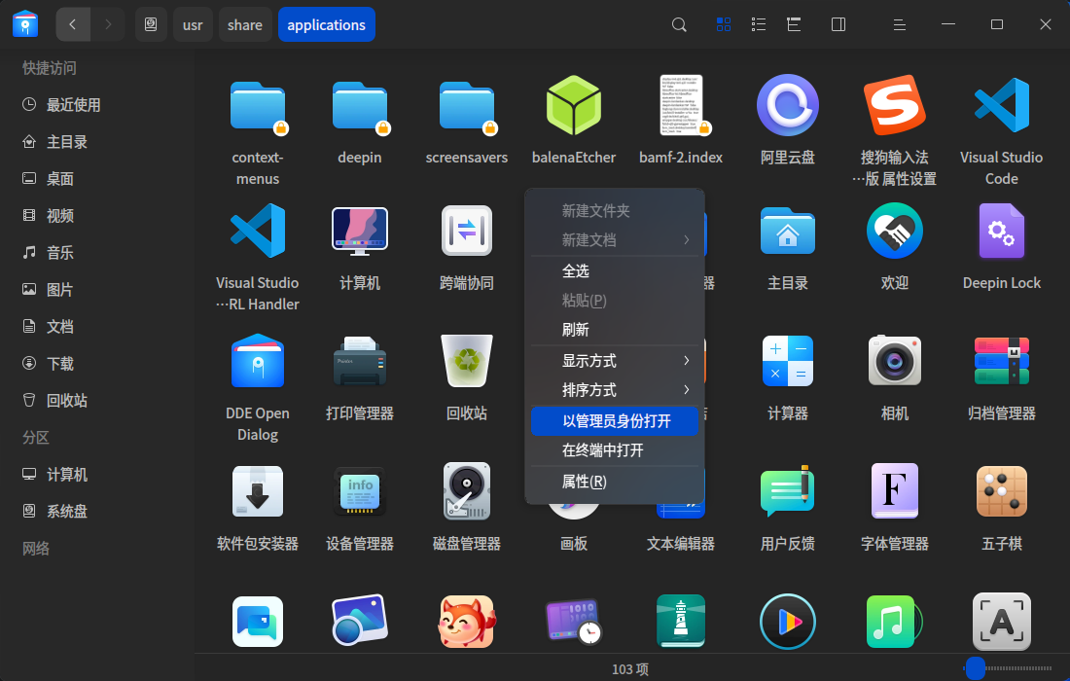Select the Visual Studio URL Handler icon
Viewport: 1070px width, 681px height.
tap(257, 231)
